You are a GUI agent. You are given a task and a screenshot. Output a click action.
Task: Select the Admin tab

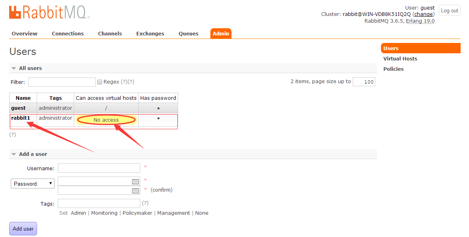[x=221, y=34]
